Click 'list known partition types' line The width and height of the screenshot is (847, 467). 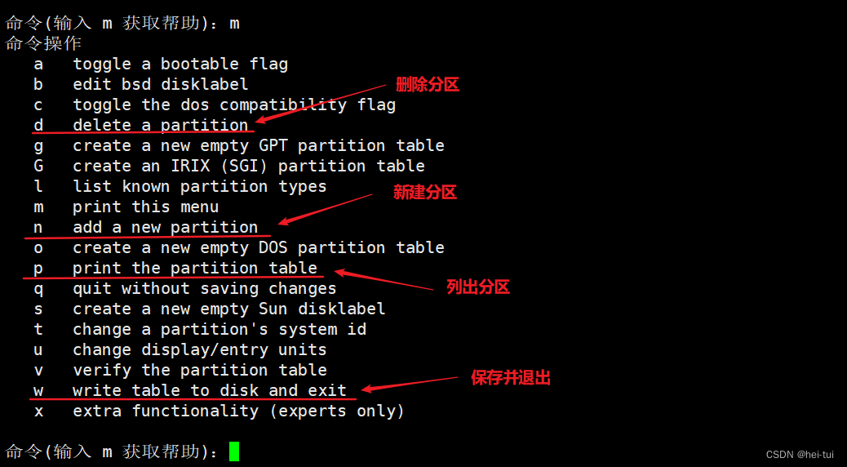coord(180,186)
